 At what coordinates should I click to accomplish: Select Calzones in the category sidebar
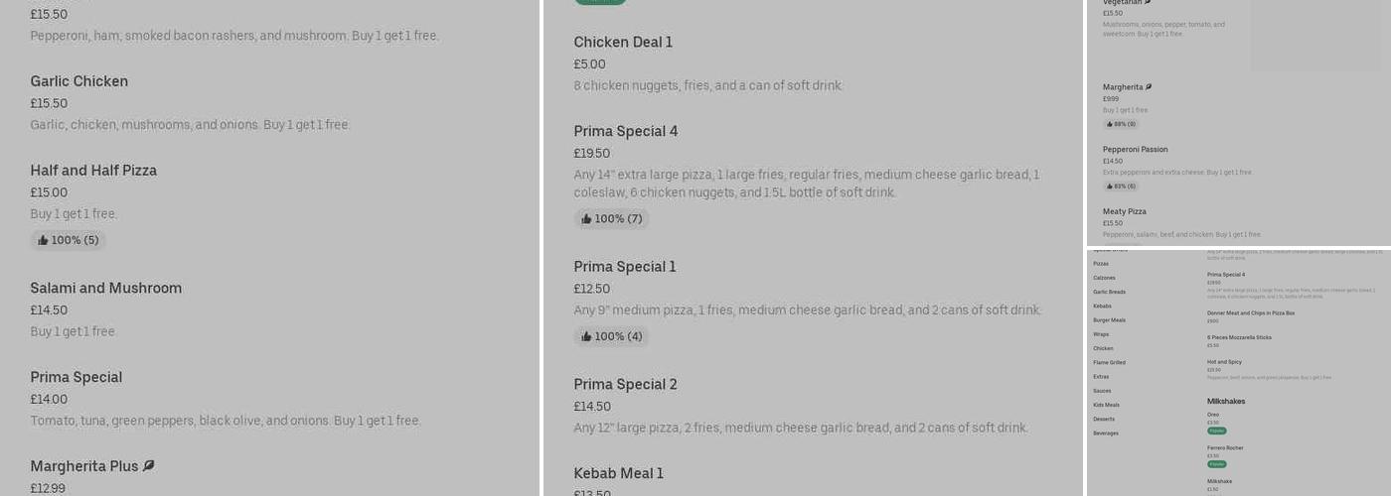click(1104, 278)
